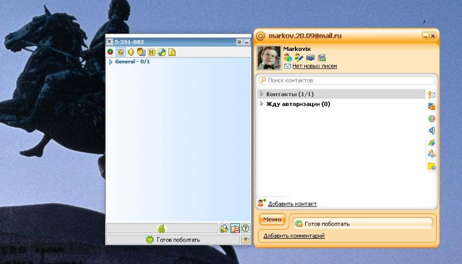Open the Нет новых писем link
The width and height of the screenshot is (462, 264).
(x=314, y=66)
